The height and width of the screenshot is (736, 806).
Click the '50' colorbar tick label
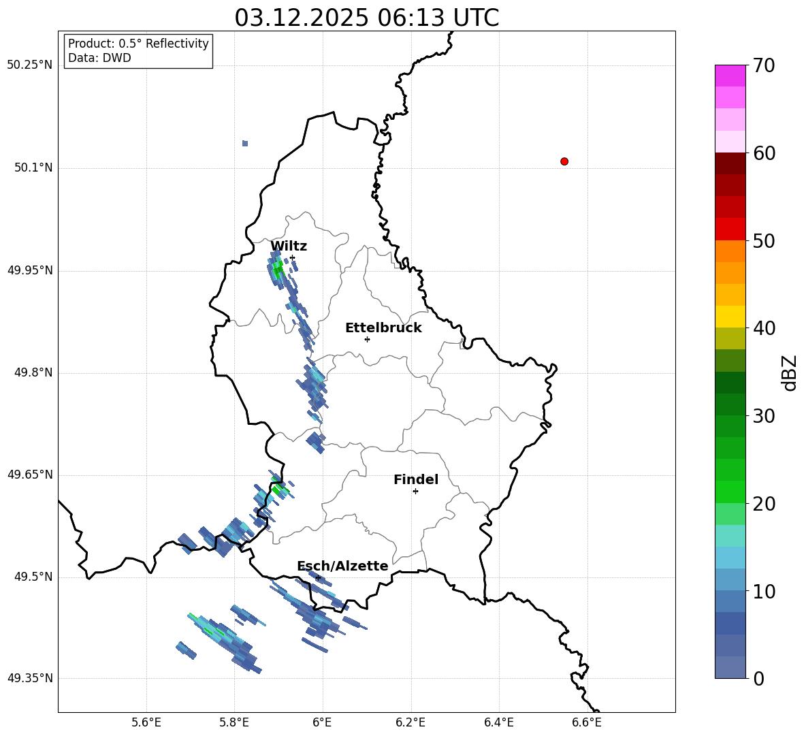[764, 240]
